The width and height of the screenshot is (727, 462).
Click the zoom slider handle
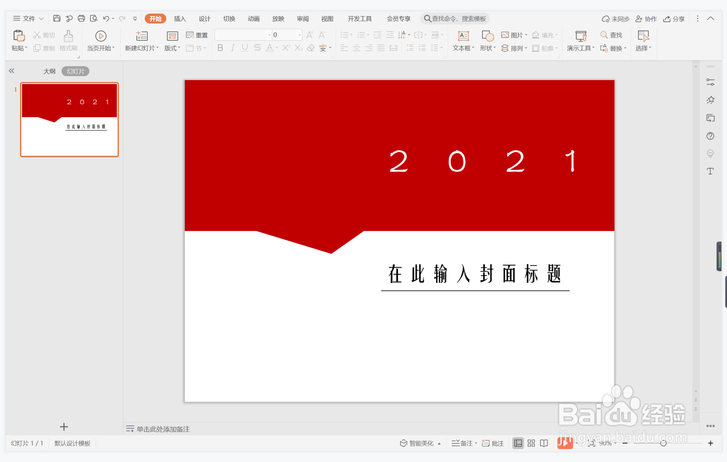click(663, 443)
